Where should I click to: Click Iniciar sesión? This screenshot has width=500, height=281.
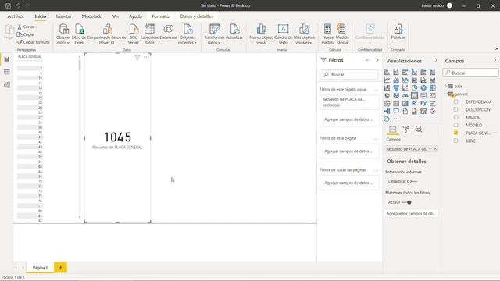pyautogui.click(x=432, y=5)
